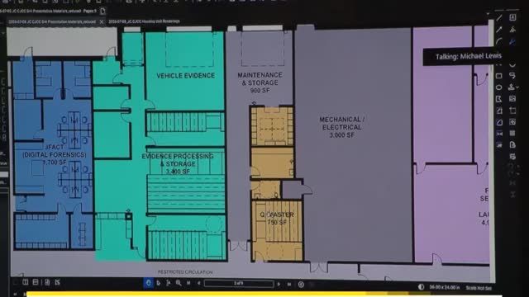529x297 pixels.
Task: Switch to the SH Presentation Materials_reduced tab
Action: (x=52, y=21)
